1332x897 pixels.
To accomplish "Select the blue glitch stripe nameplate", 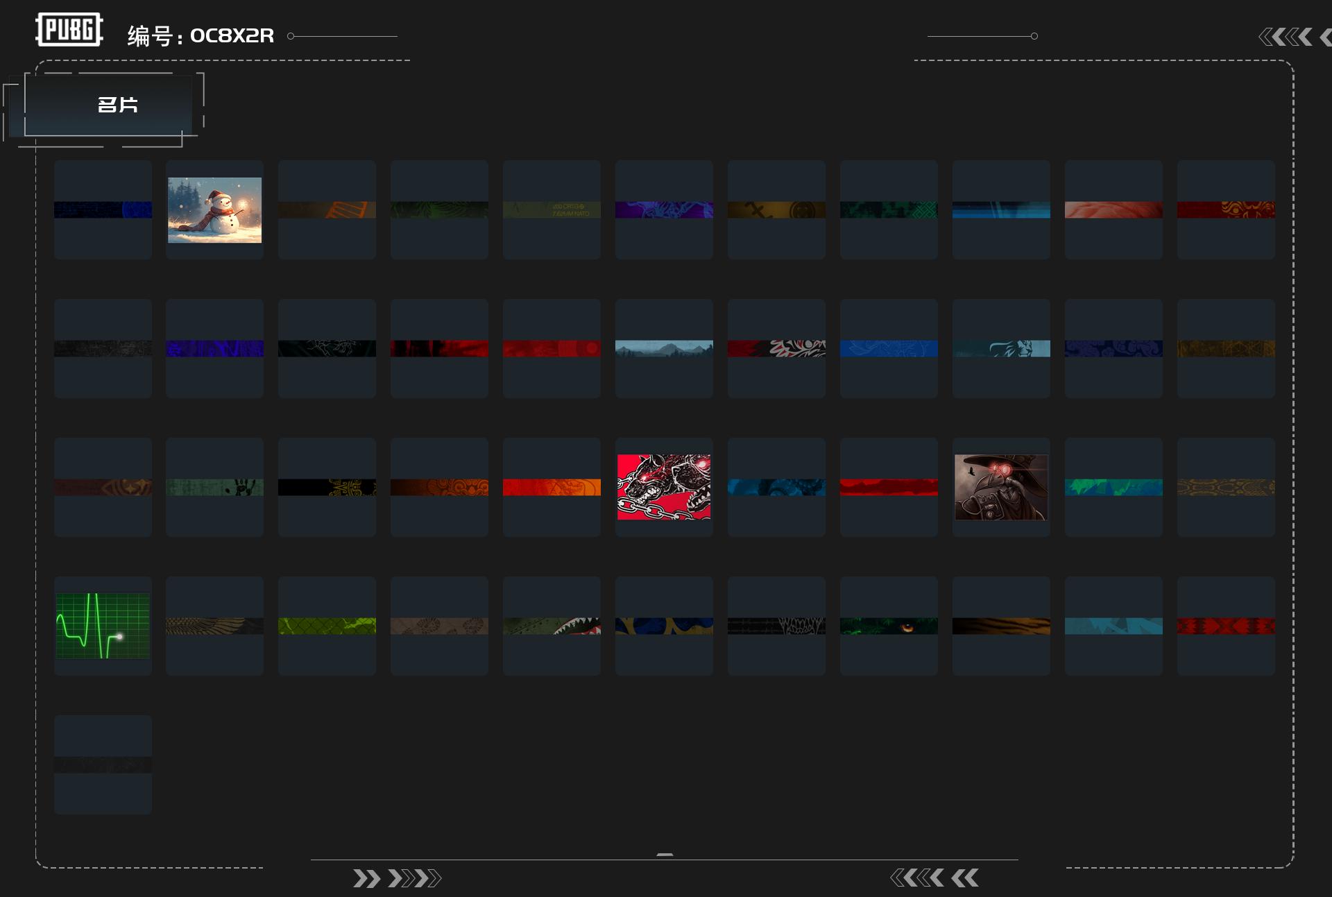I will [1001, 210].
